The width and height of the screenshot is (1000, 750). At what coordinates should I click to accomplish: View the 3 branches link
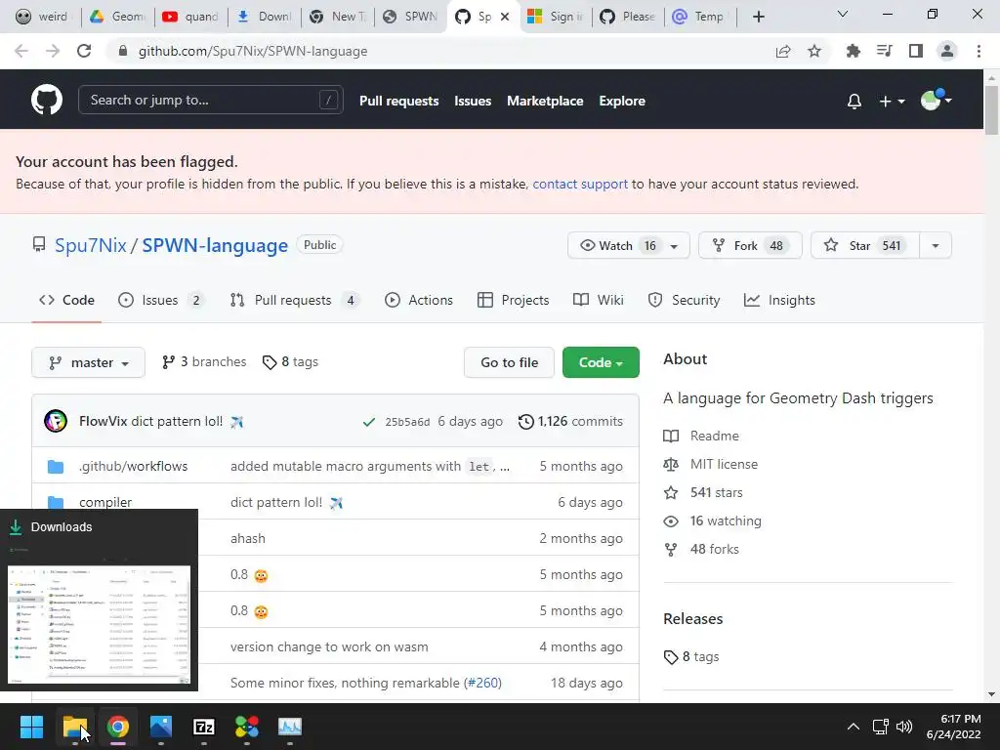(204, 361)
